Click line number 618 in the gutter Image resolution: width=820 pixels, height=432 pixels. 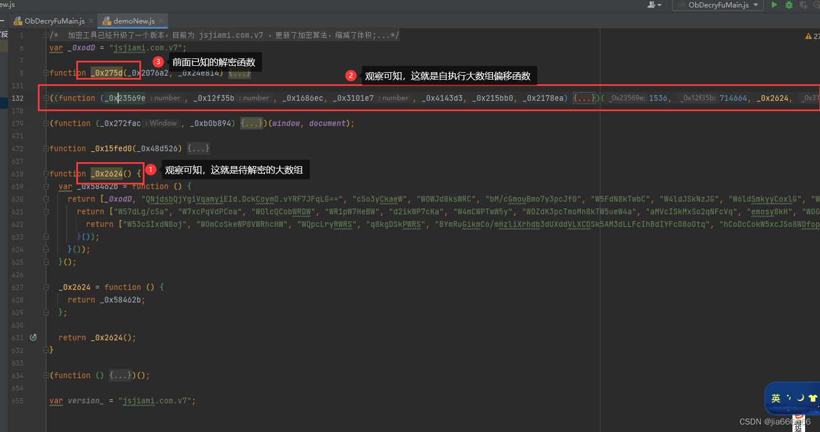[18, 174]
